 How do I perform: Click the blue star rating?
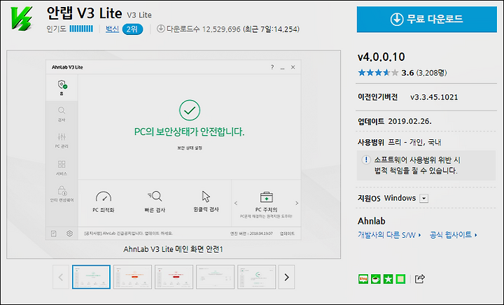pos(378,73)
